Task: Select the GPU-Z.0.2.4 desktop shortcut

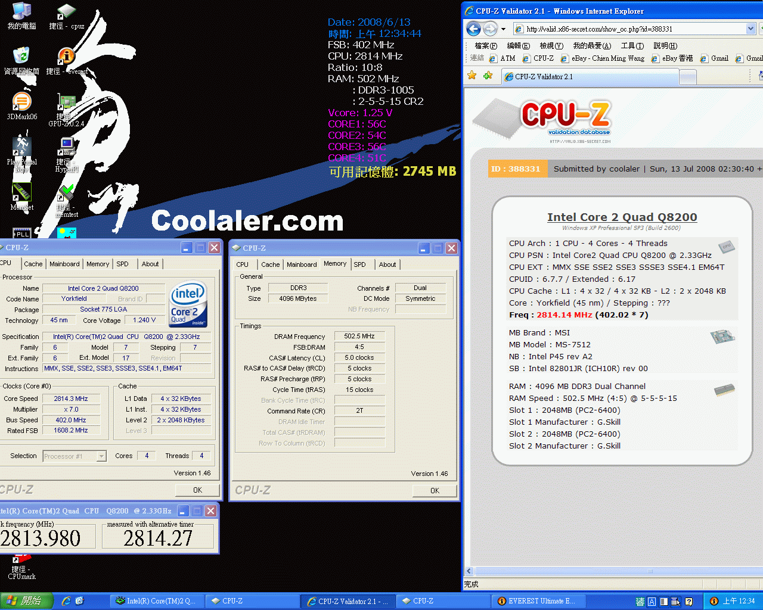Action: tap(66, 111)
